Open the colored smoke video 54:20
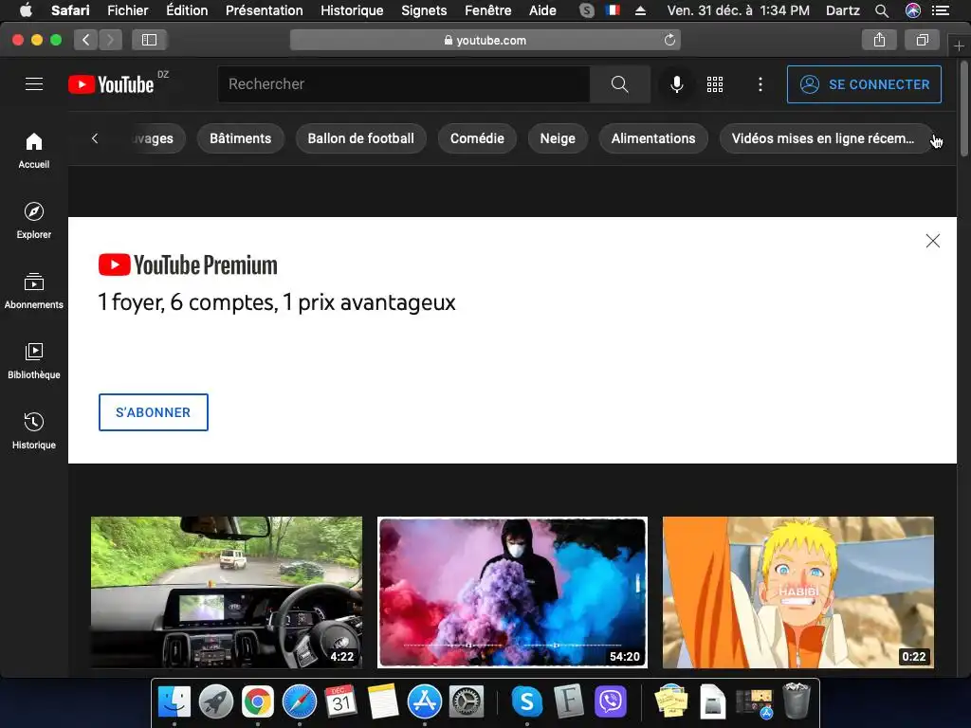This screenshot has height=728, width=971. (512, 592)
